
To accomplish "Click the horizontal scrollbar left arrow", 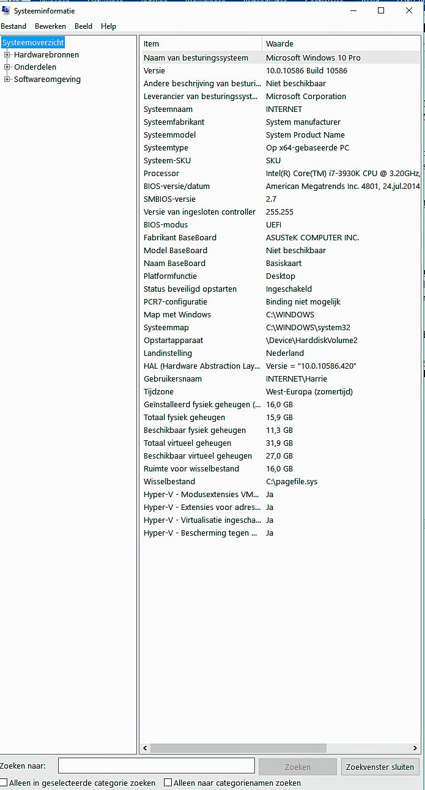I will [x=146, y=748].
